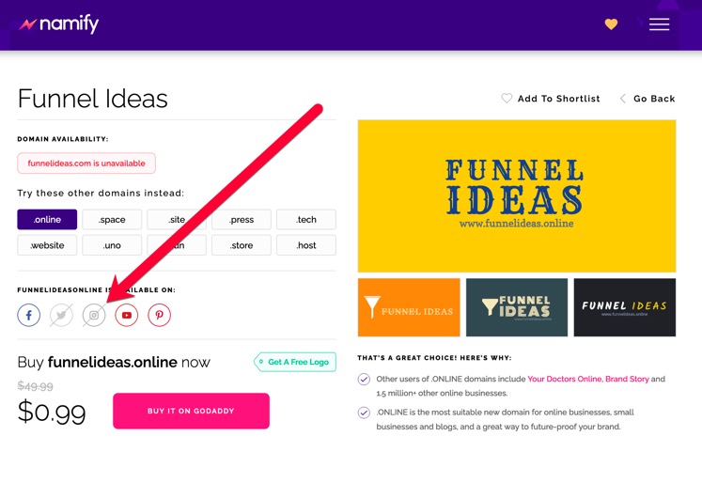Click the namify logo
The height and width of the screenshot is (483, 702).
[x=58, y=23]
